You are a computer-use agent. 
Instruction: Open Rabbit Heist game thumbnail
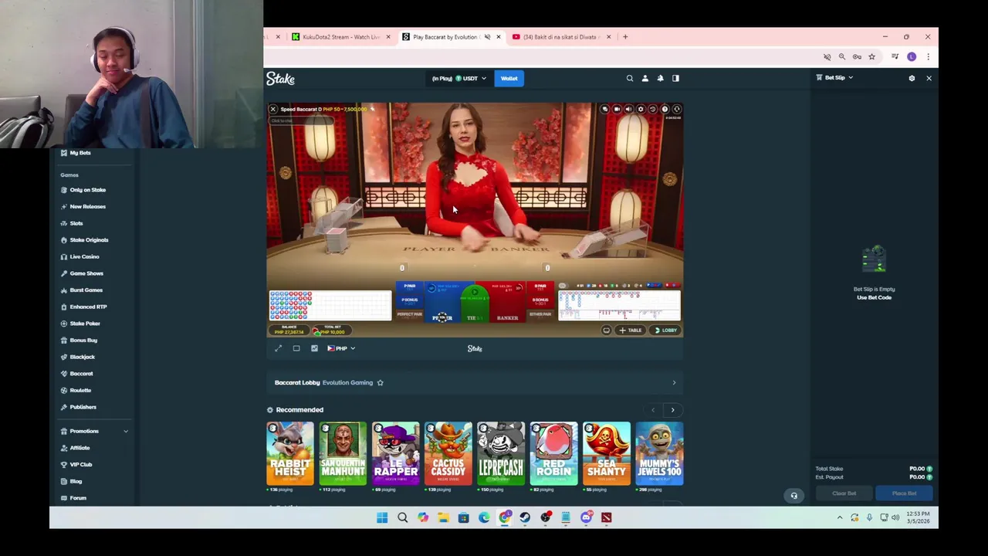290,453
